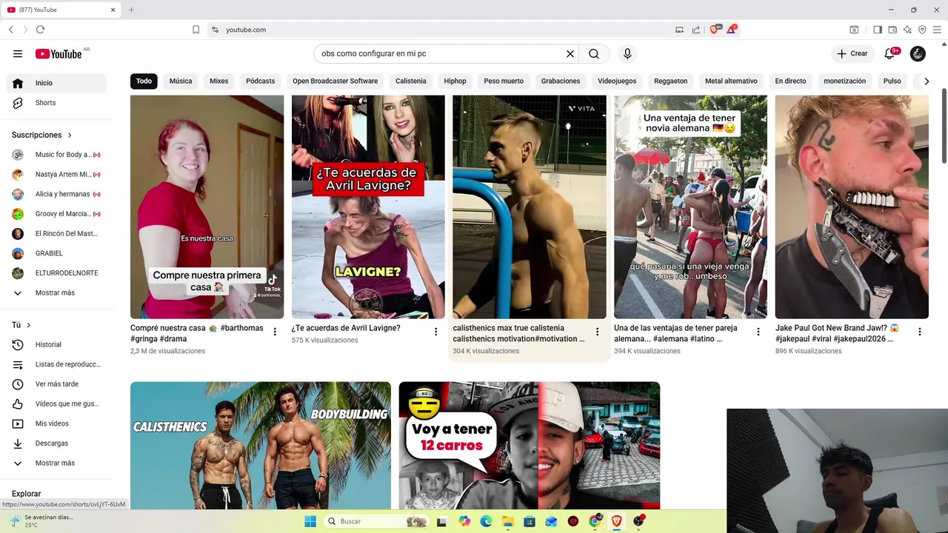Filter by Videojuegos chip
Viewport: 948px width, 533px height.
[x=617, y=81]
